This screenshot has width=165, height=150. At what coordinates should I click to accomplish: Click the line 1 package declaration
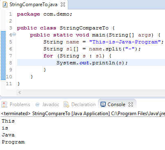(x=45, y=14)
